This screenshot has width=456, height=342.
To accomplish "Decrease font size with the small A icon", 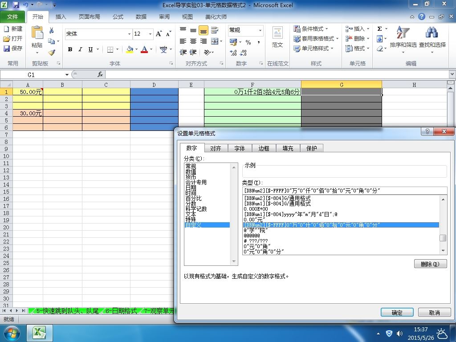I will point(169,34).
